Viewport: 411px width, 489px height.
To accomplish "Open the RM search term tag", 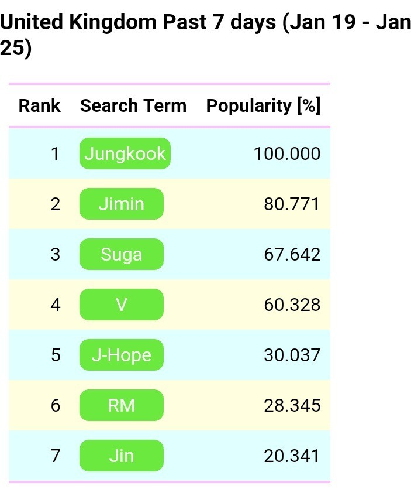I will point(122,405).
